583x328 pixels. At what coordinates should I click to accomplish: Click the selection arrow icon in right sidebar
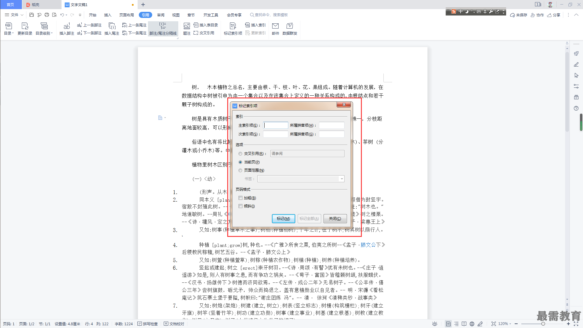tap(576, 75)
